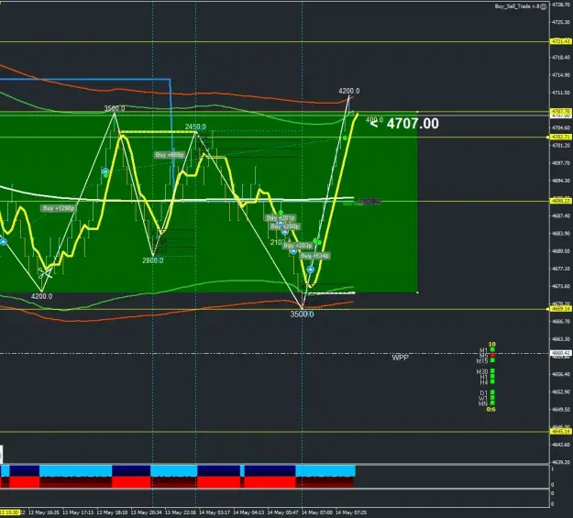Click the Buy +689p trade label
This screenshot has height=518, width=573.
[170, 155]
